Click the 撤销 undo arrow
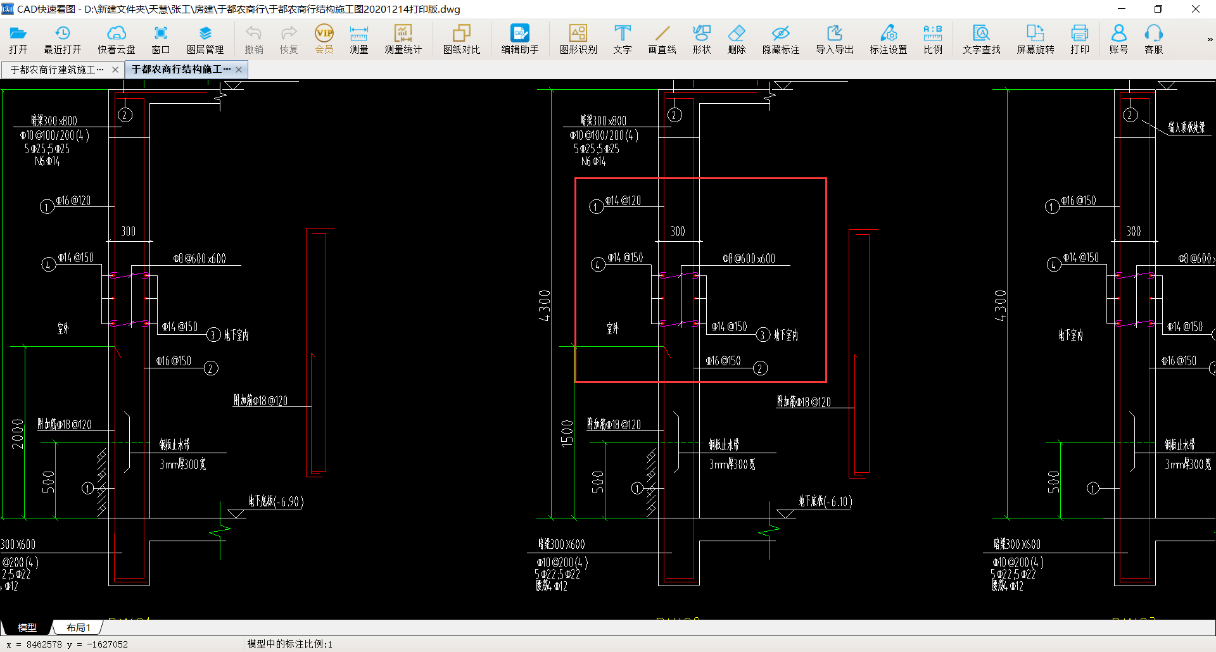 click(254, 40)
